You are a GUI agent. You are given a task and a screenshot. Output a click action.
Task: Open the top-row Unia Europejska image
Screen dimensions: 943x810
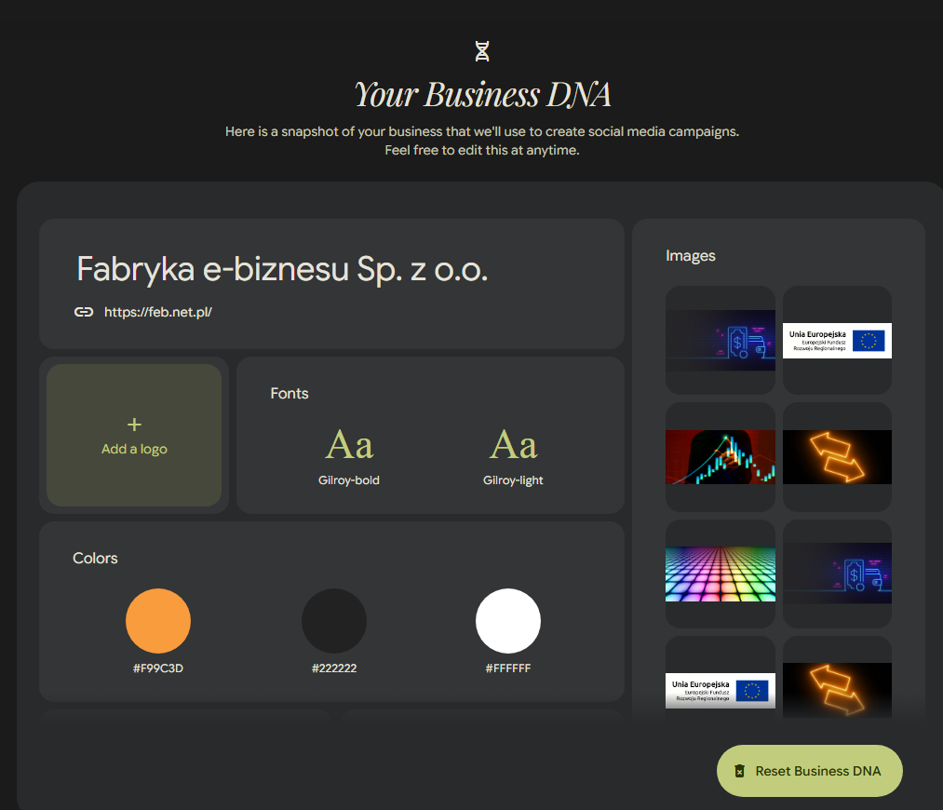coord(837,340)
